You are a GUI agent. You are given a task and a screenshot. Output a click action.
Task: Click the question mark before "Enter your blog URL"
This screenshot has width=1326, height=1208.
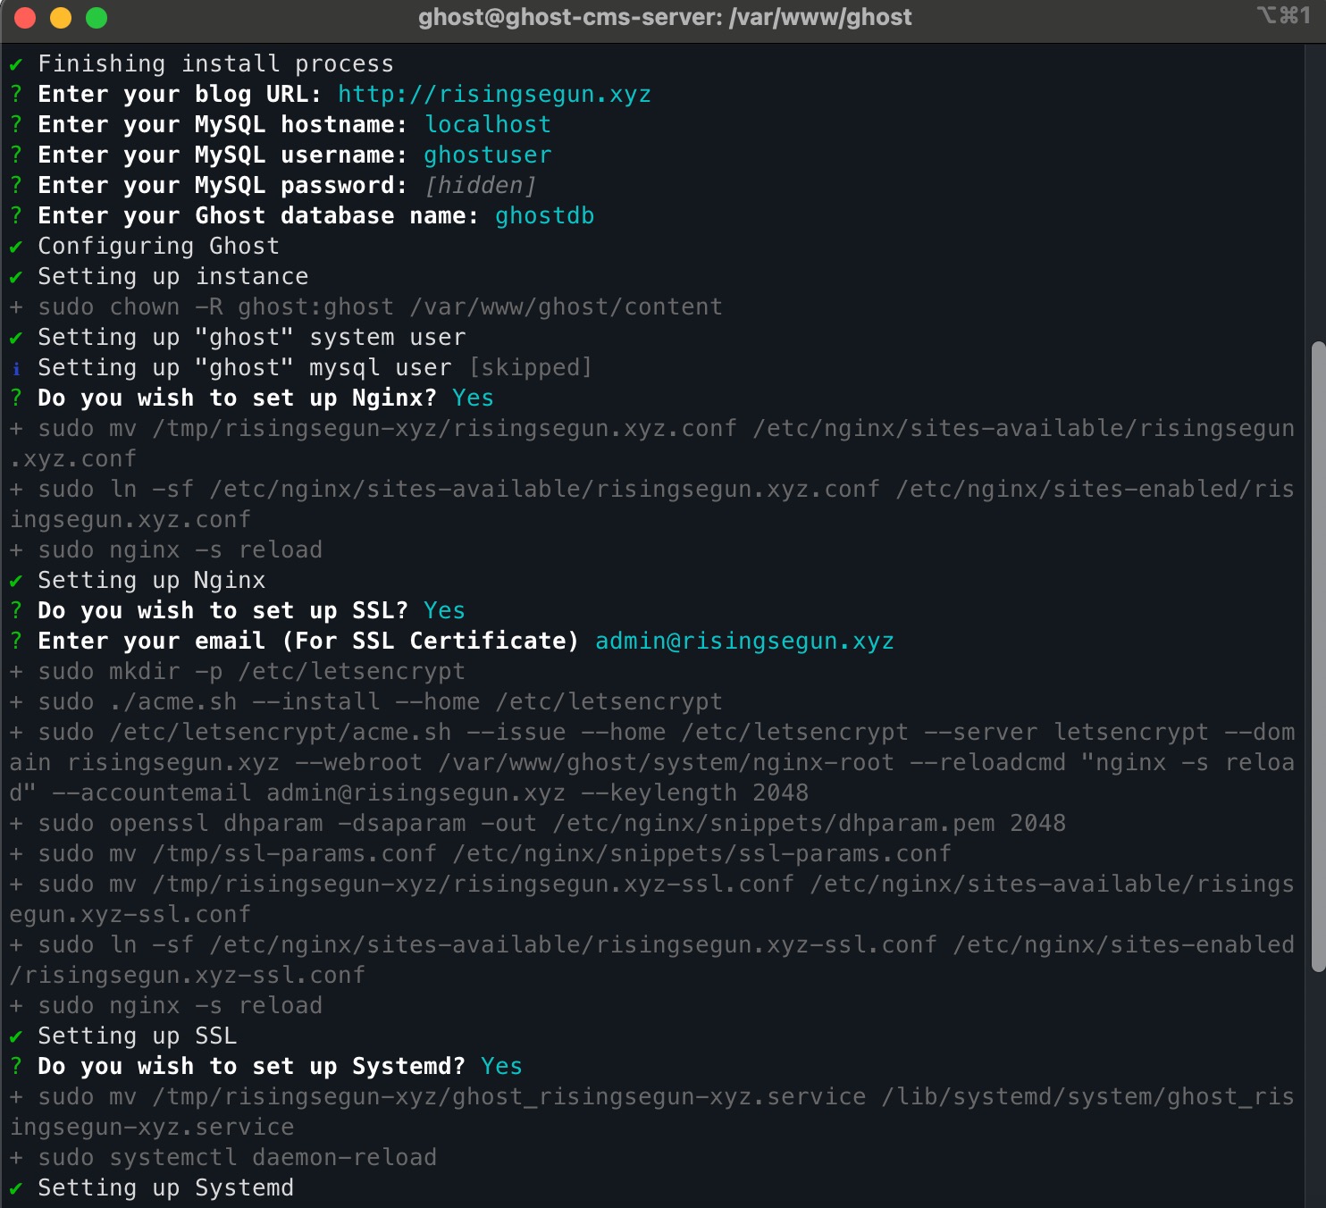click(16, 94)
